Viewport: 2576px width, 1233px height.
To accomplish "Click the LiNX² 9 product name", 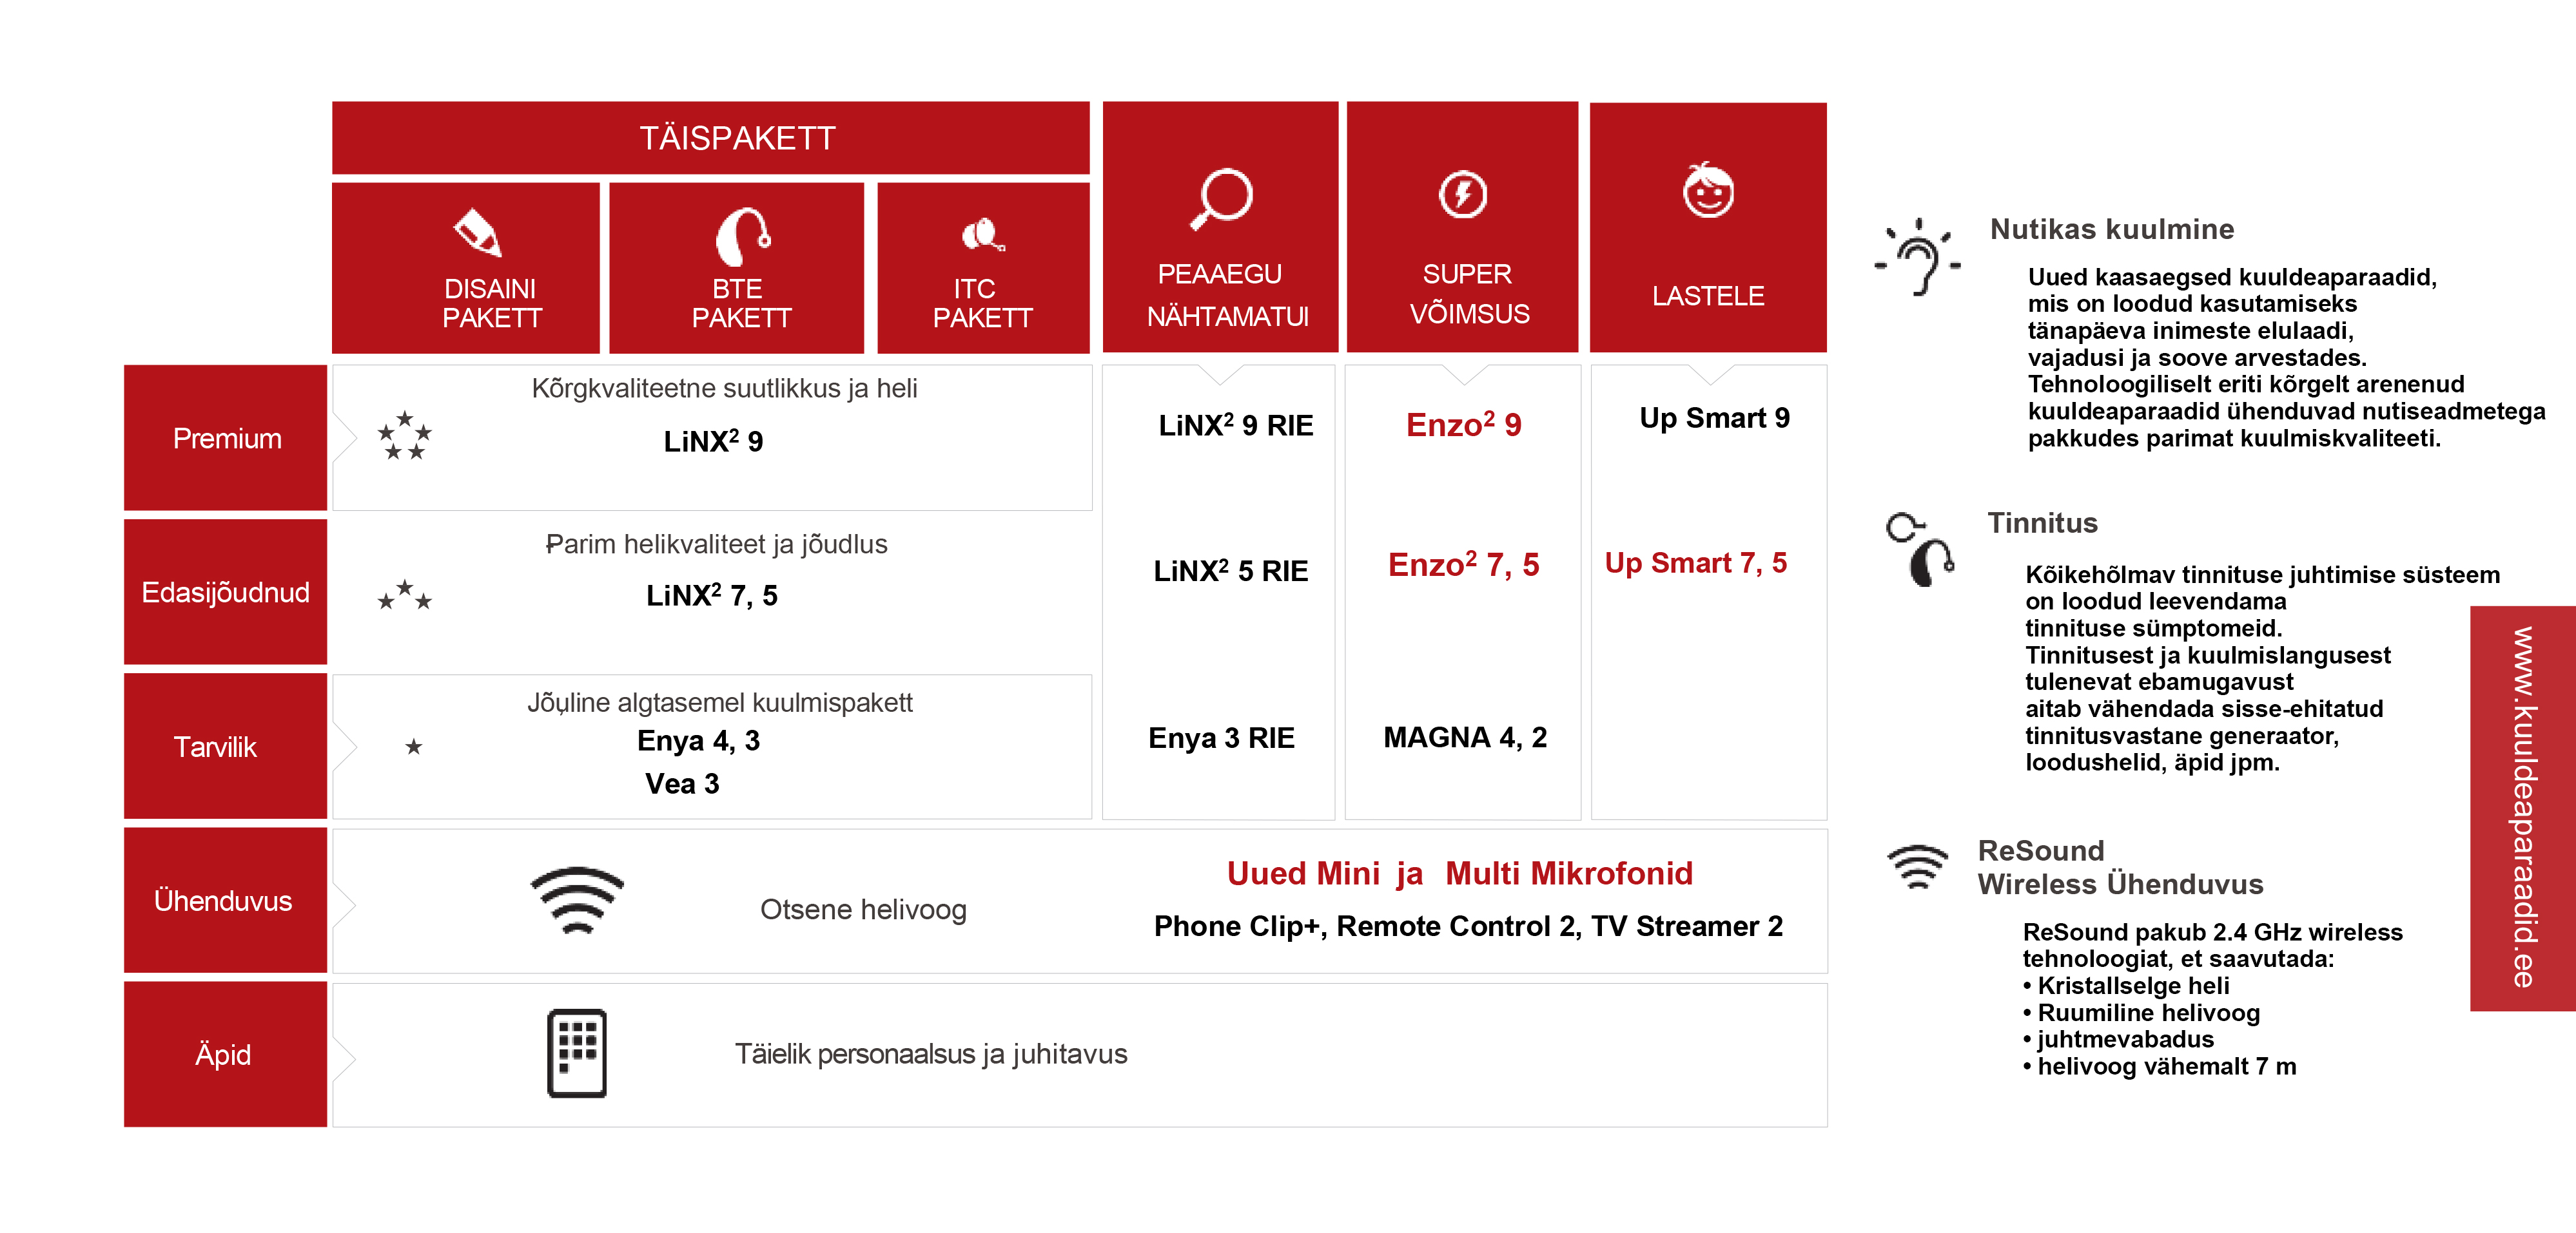I will [x=713, y=441].
